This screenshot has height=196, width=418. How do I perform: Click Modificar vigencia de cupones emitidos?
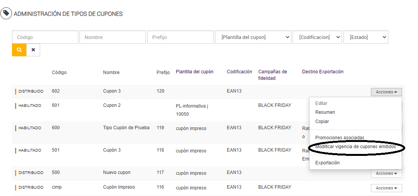pos(355,147)
